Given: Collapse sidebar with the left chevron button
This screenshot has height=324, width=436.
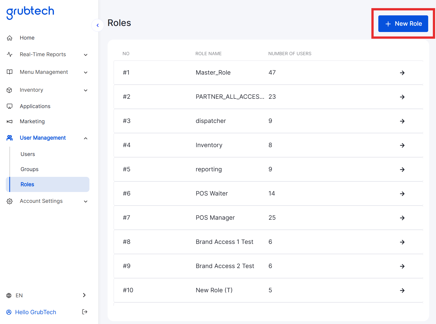Looking at the screenshot, I should pyautogui.click(x=98, y=25).
